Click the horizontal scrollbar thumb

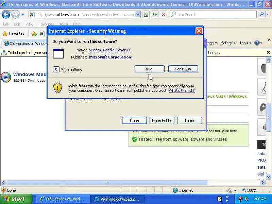tap(107, 182)
